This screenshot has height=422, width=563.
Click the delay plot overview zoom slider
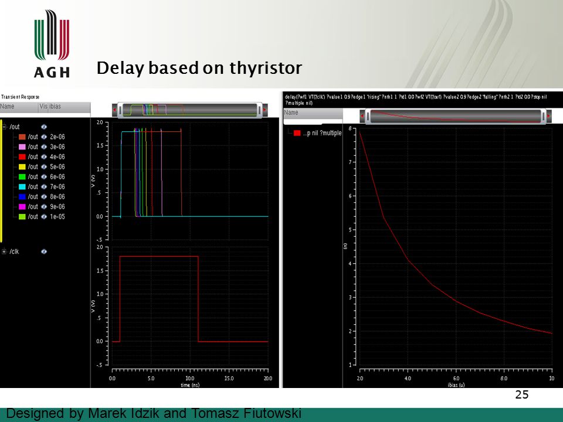[455, 116]
